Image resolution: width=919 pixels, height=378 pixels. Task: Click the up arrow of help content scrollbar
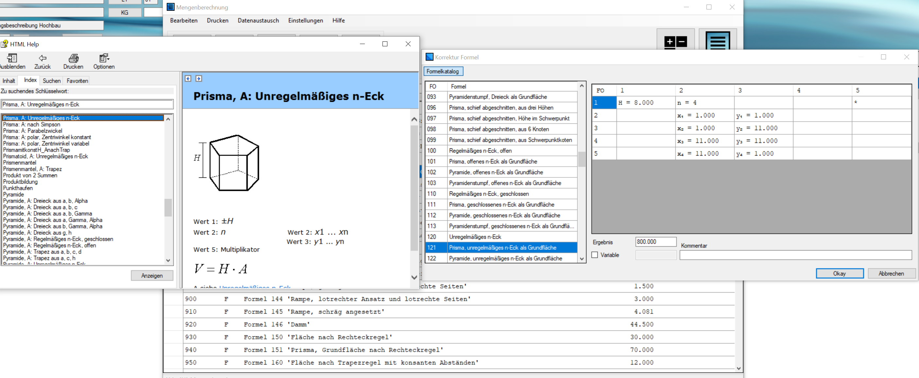click(414, 119)
